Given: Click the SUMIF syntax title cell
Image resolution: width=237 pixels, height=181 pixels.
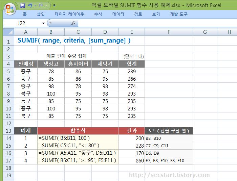Looking at the screenshot, I should pos(74,41).
